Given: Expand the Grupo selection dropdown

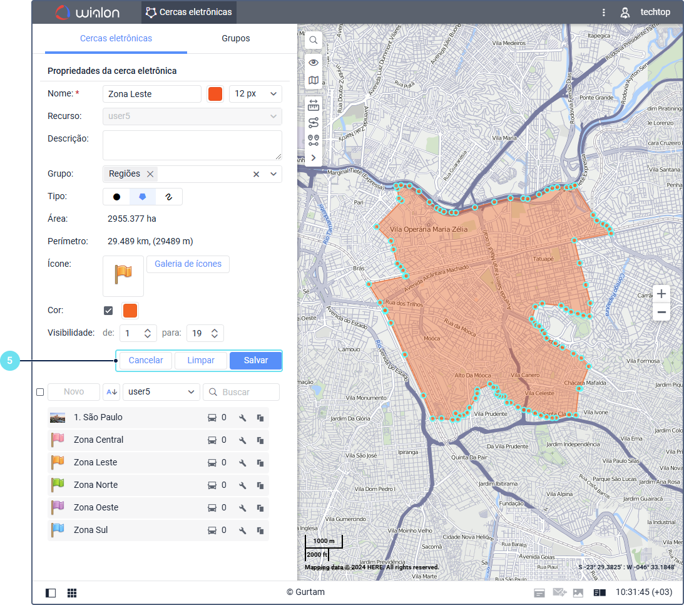Looking at the screenshot, I should (273, 174).
